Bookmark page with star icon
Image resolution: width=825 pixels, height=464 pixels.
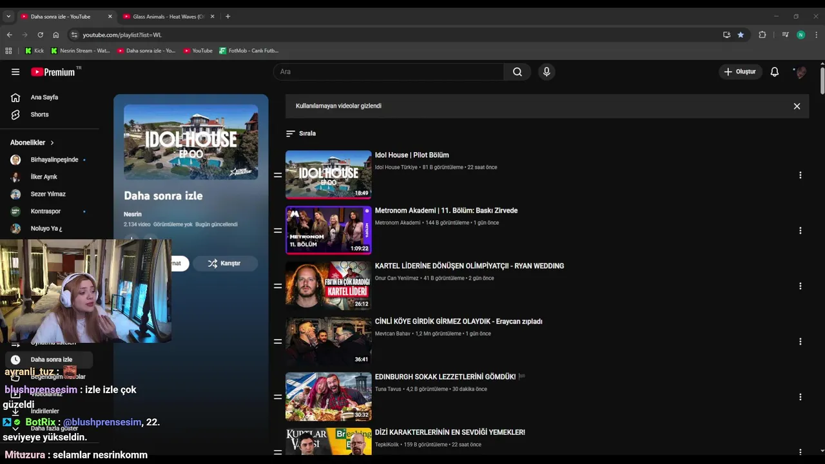coord(741,35)
